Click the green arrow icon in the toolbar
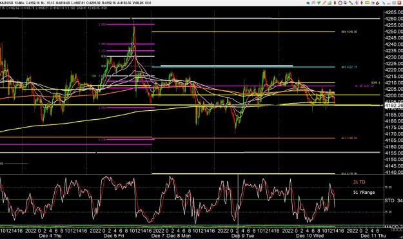Image resolution: width=403 pixels, height=239 pixels. 319,3
